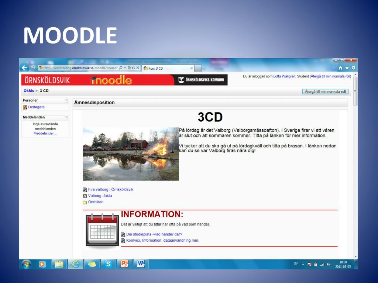Open the Deltagare link
Screen dimensions: 378x283
pos(37,107)
